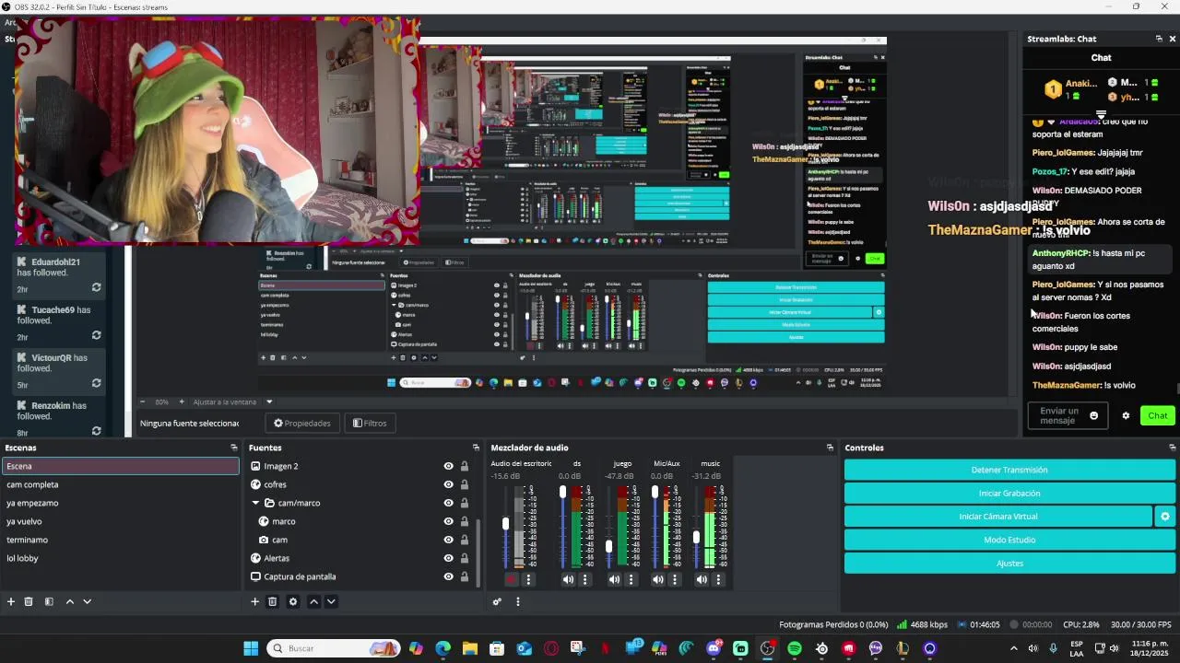
Task: Toggle lock on cofres source
Action: tap(465, 484)
